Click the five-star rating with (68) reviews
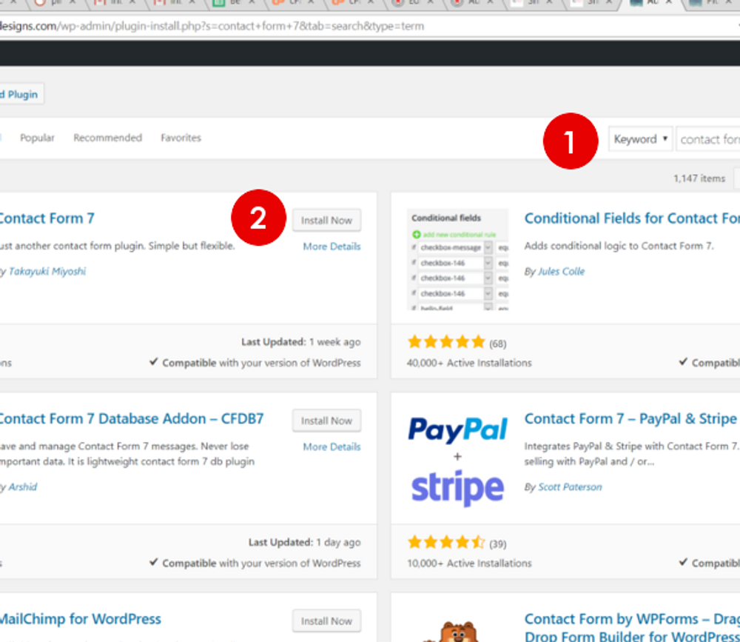This screenshot has width=740, height=642. 457,342
